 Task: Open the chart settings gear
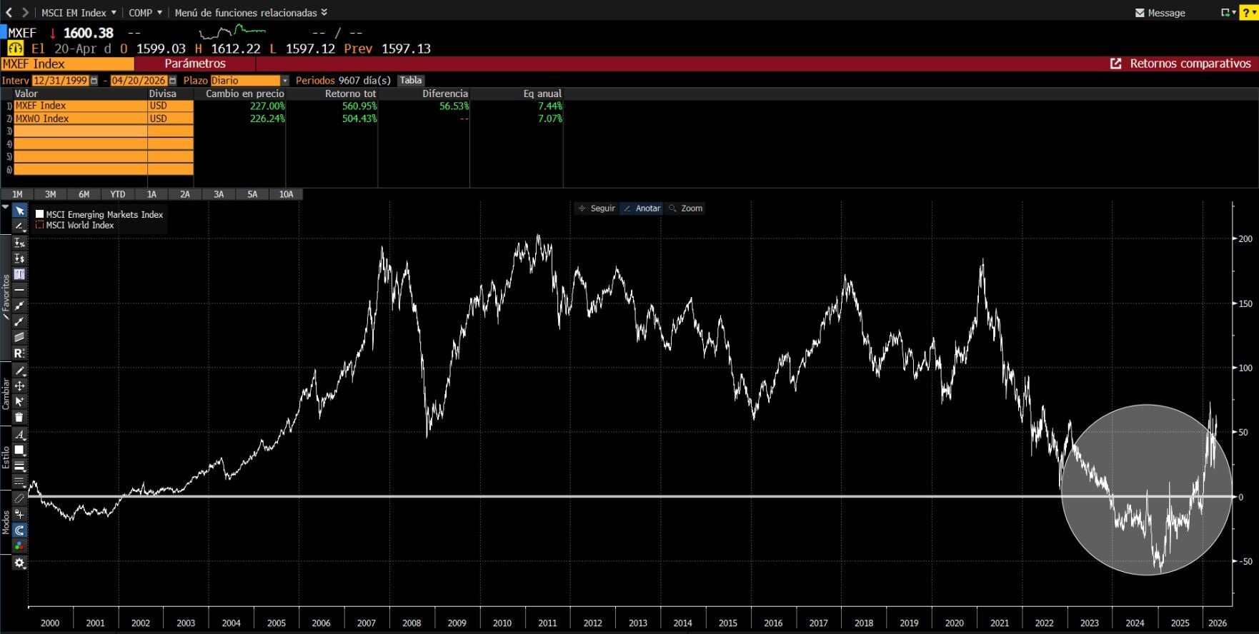click(19, 563)
